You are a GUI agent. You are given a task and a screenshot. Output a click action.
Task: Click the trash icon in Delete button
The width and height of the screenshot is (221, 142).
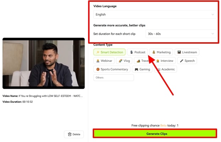(x=69, y=134)
